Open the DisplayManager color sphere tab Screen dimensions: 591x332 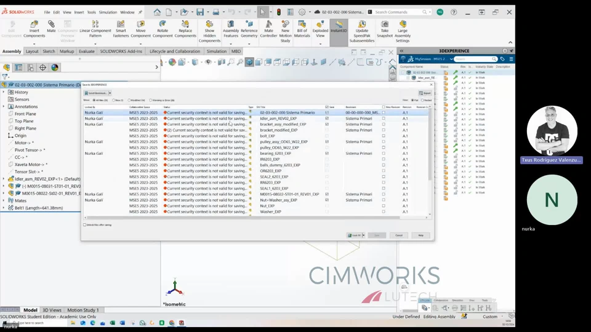click(55, 68)
